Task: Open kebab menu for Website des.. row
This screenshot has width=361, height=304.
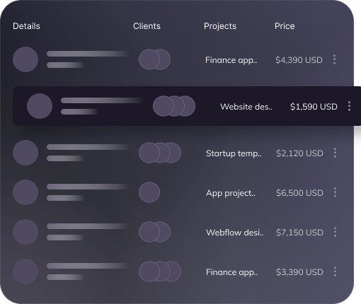Action: 349,106
